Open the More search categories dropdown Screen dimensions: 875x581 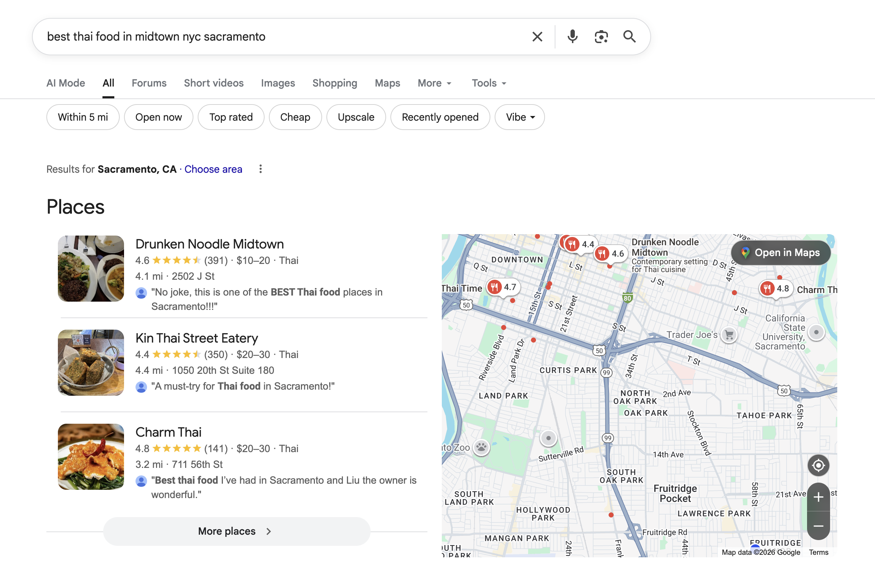(434, 83)
